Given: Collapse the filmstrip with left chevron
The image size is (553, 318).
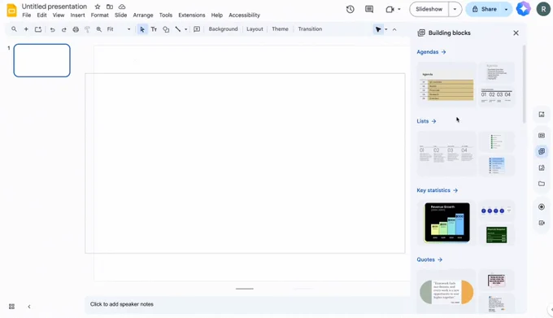Looking at the screenshot, I should (29, 307).
